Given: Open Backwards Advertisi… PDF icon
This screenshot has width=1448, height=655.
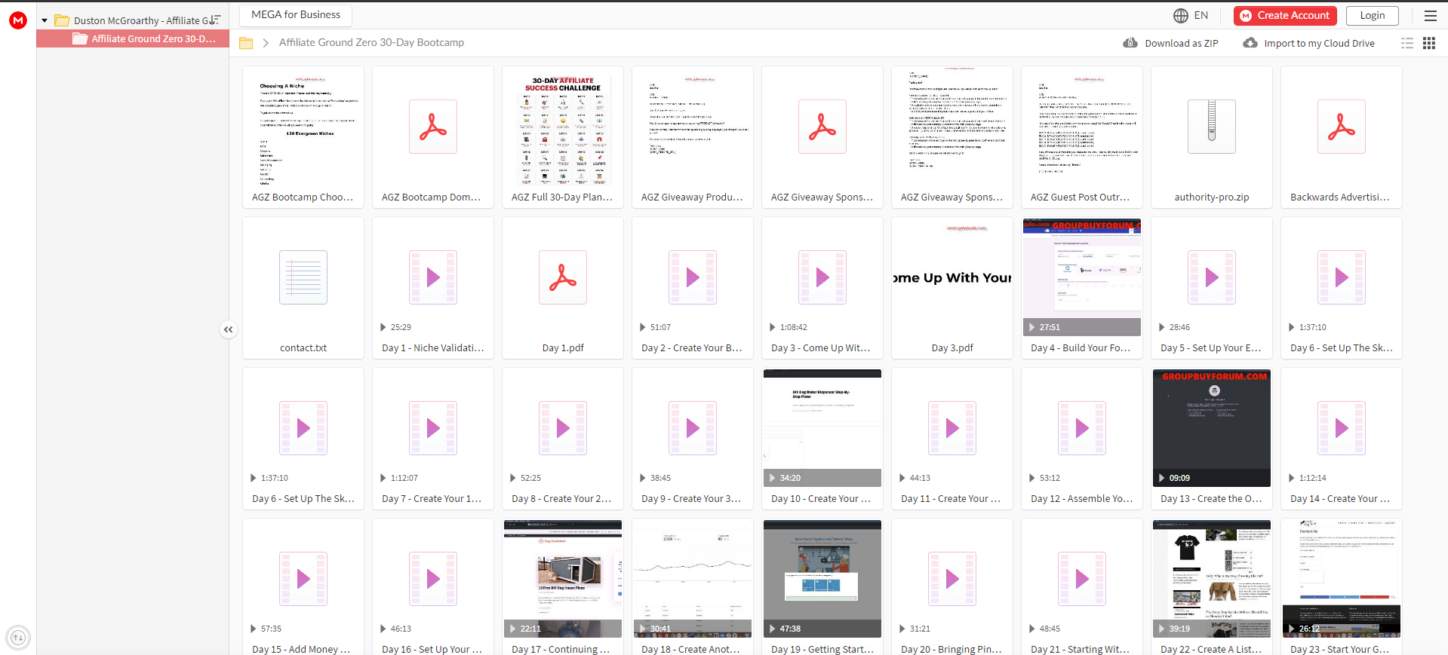Looking at the screenshot, I should pyautogui.click(x=1342, y=127).
